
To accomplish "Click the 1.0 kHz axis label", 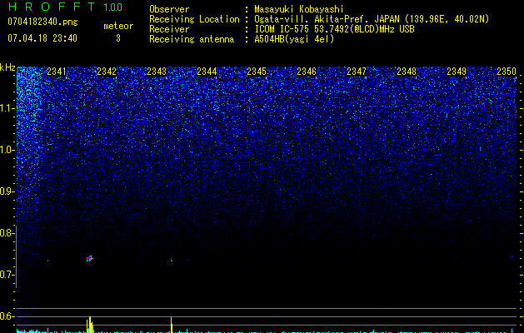I will (7, 150).
